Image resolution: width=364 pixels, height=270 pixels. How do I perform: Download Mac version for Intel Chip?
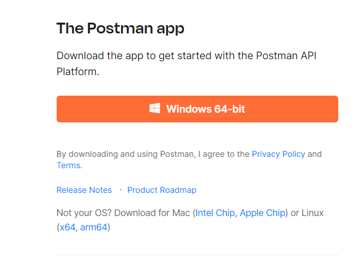pyautogui.click(x=215, y=212)
